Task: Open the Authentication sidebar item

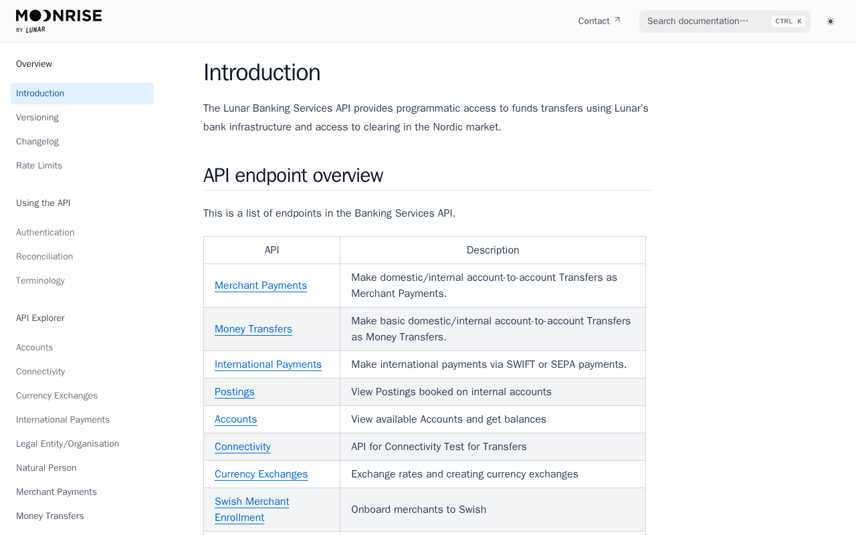Action: point(45,233)
